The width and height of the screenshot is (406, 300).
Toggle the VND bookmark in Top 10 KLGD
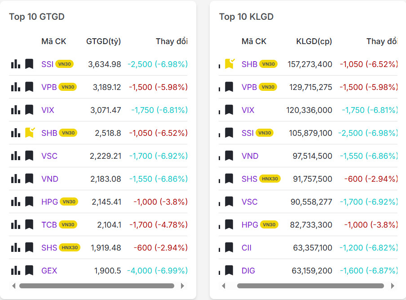tap(229, 156)
